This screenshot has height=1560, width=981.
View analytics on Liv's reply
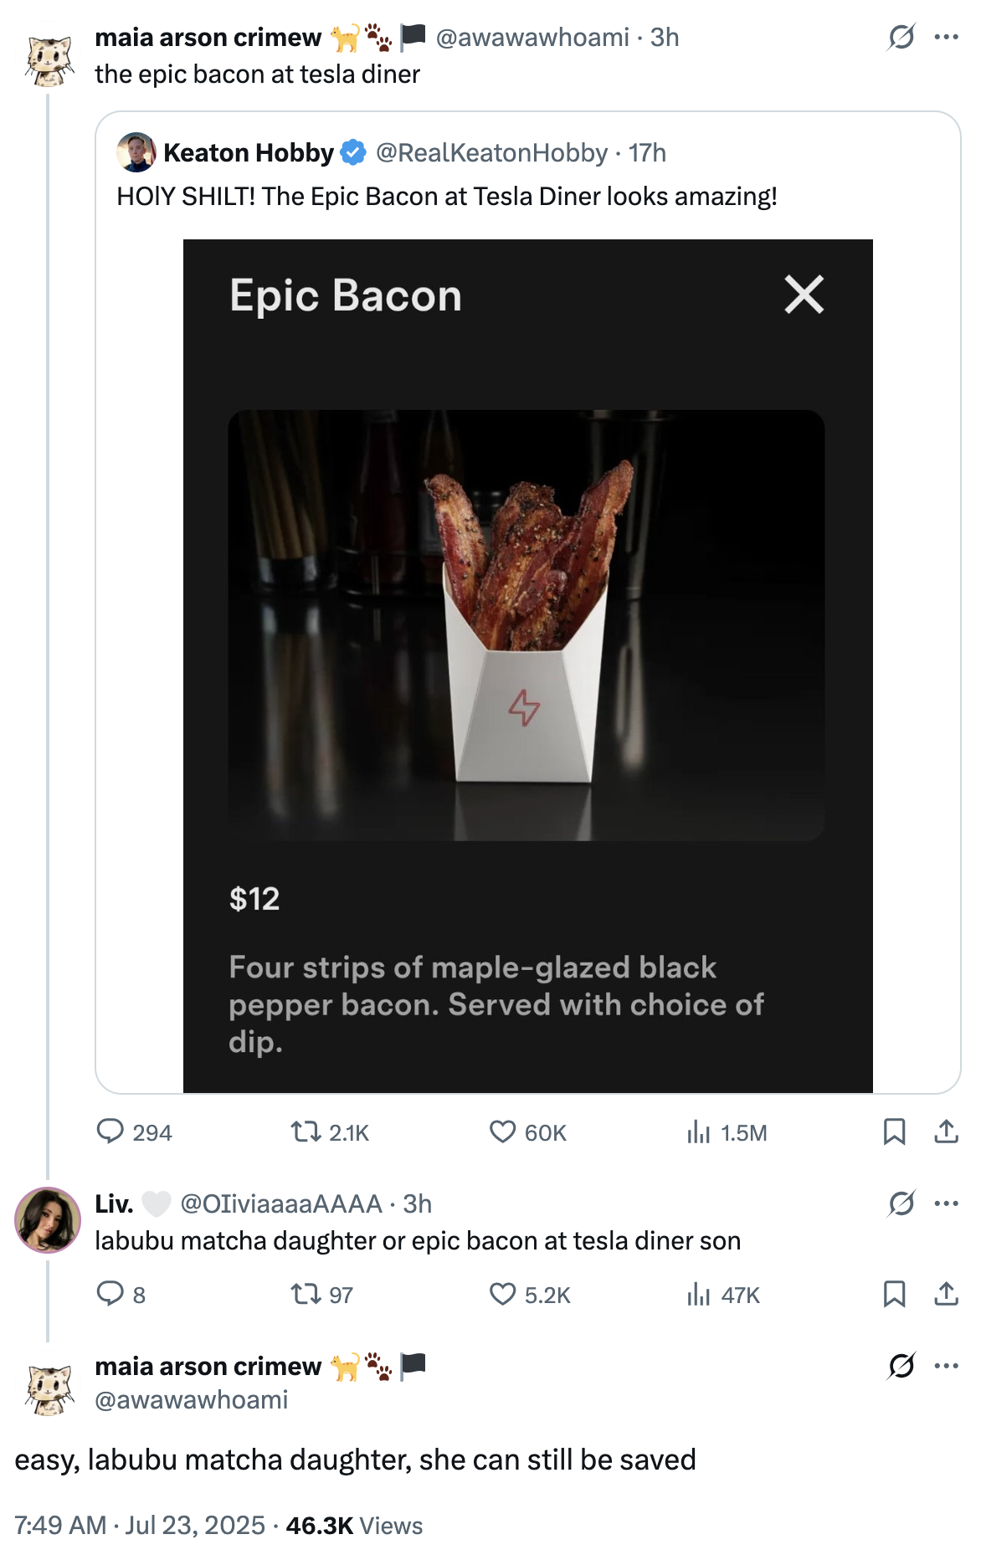click(701, 1296)
